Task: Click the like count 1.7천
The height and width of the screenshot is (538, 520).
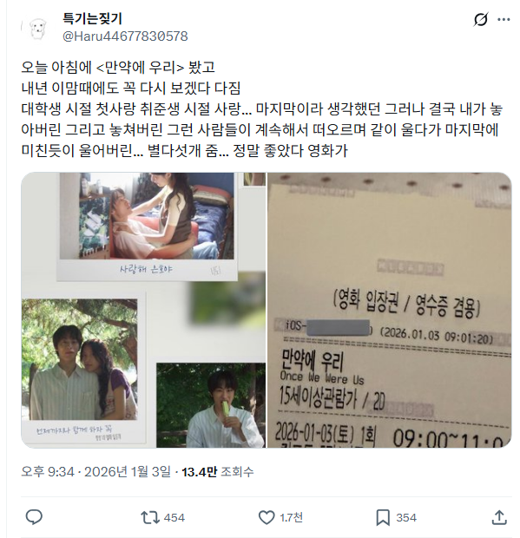Action: pos(291,517)
